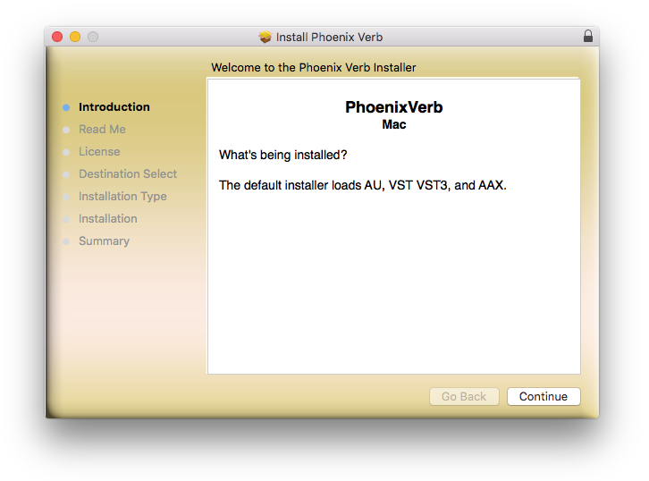
Task: Click the Destination Select step bullet
Action: pos(66,174)
